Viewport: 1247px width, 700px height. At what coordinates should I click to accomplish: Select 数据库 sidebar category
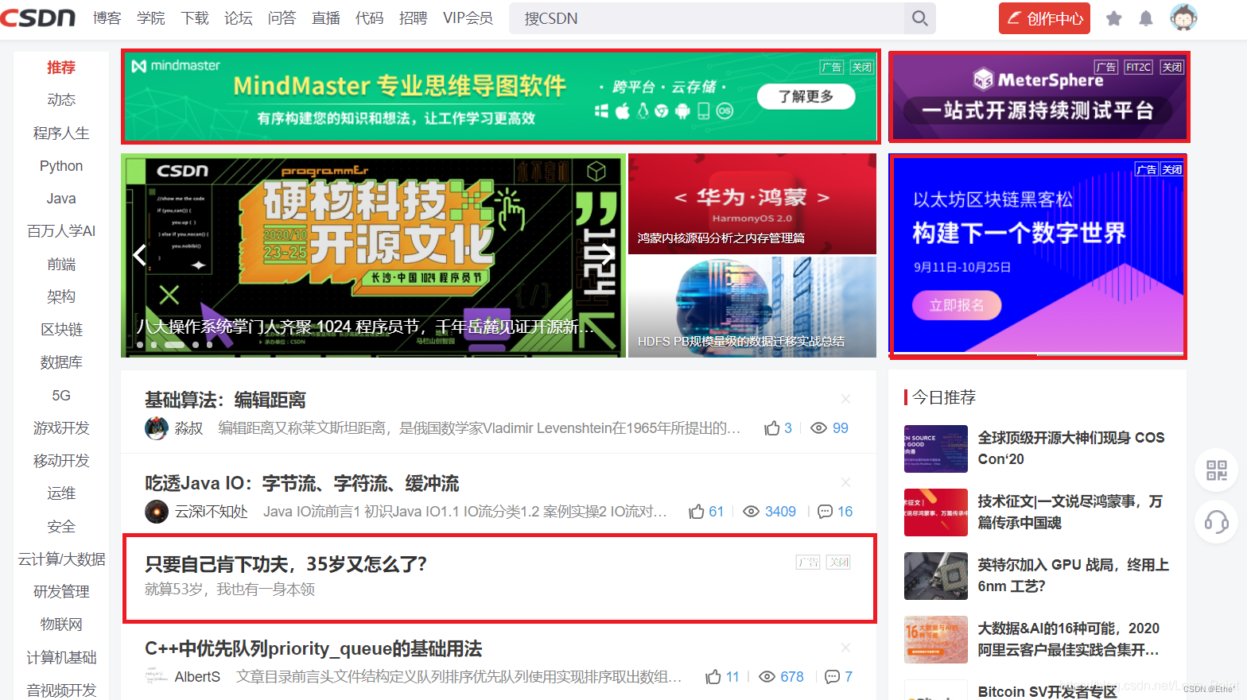(61, 362)
